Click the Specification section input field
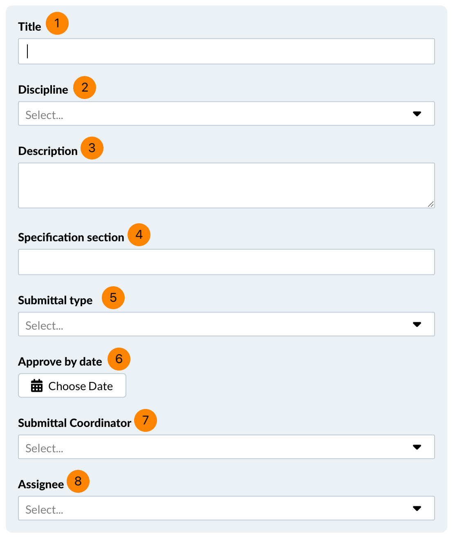Viewport: 453px width, 539px height. [x=226, y=262]
